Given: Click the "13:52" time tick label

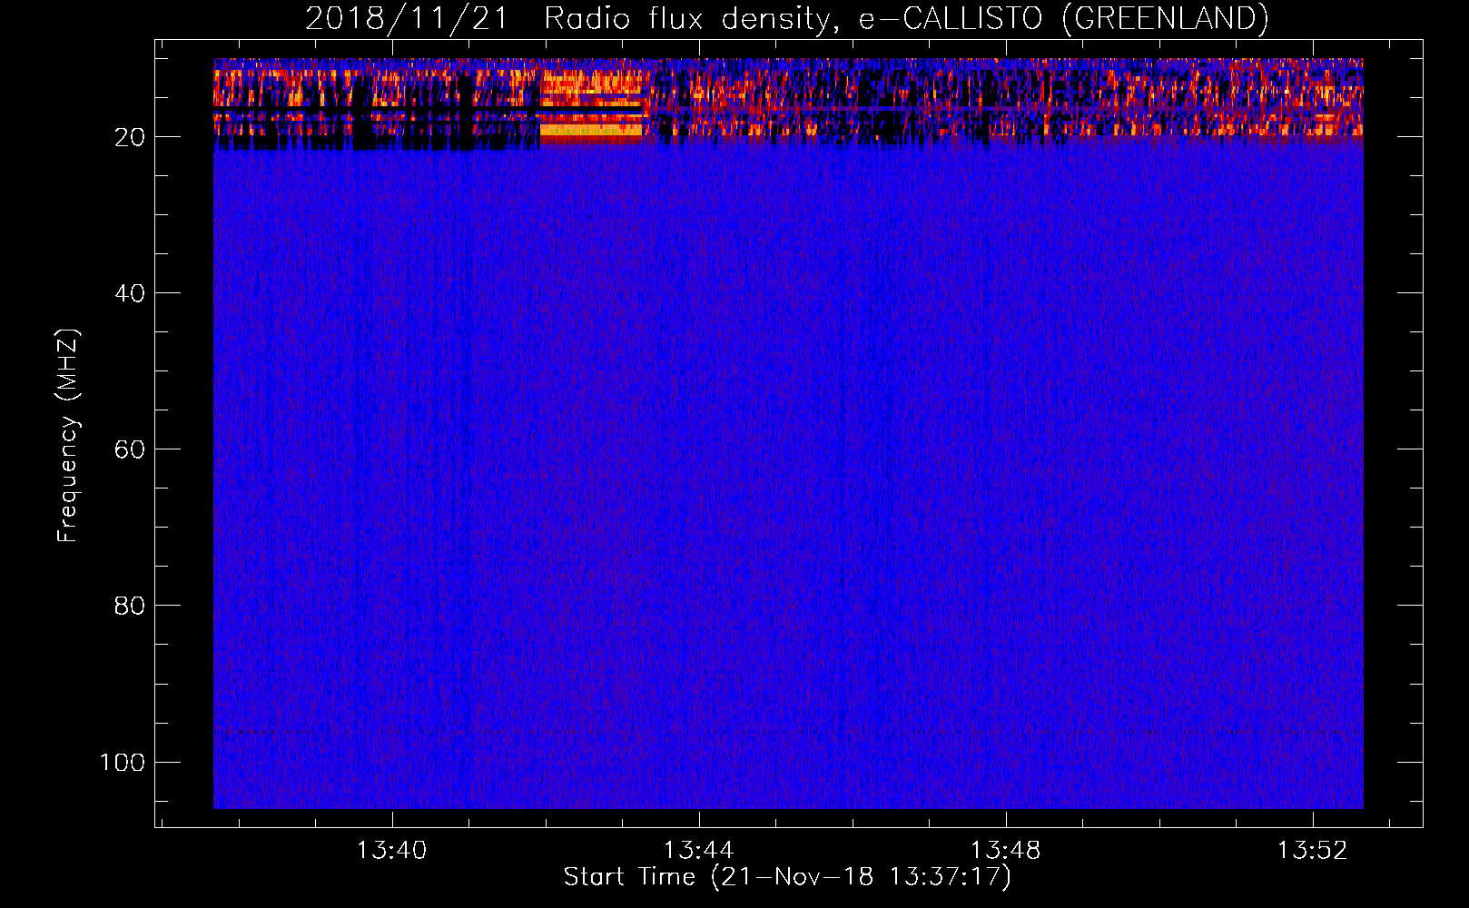Looking at the screenshot, I should pos(1312,851).
